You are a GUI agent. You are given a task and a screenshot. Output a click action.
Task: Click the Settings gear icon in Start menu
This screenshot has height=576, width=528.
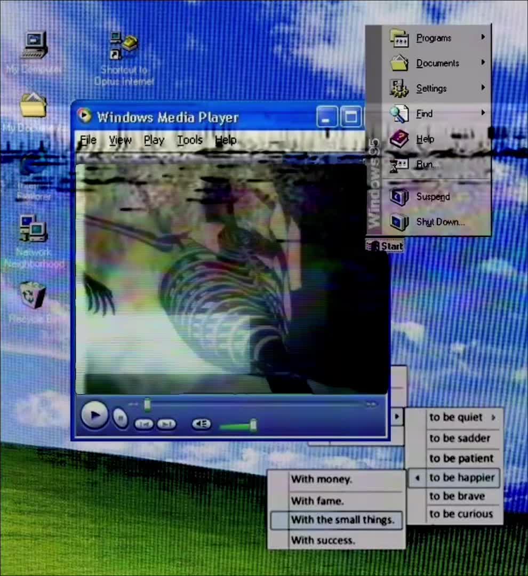click(x=399, y=88)
